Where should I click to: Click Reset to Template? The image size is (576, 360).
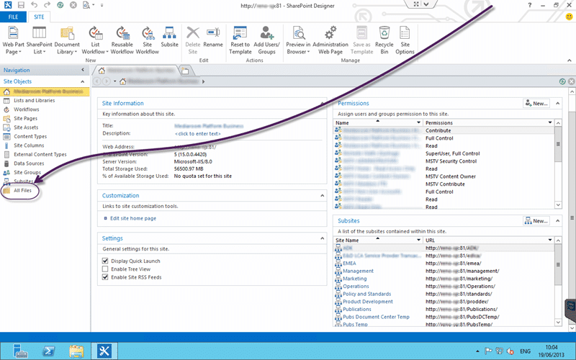coord(240,40)
